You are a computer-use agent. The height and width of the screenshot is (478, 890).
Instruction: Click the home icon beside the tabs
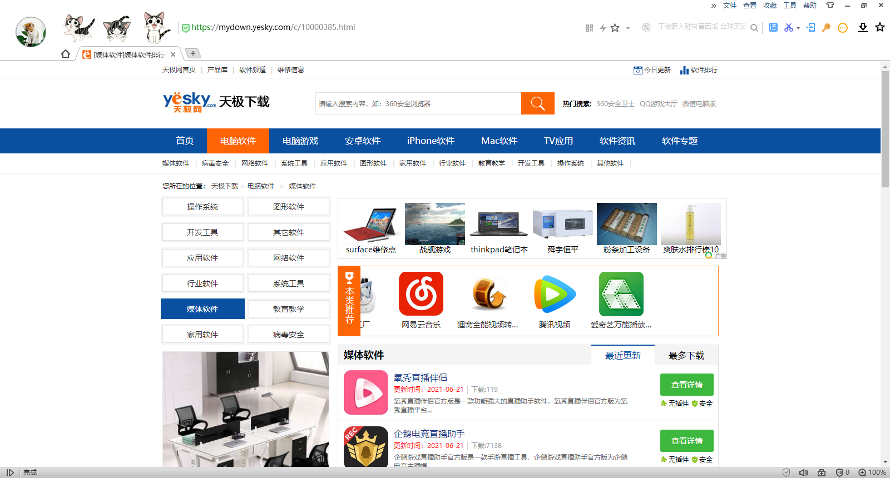(x=66, y=54)
